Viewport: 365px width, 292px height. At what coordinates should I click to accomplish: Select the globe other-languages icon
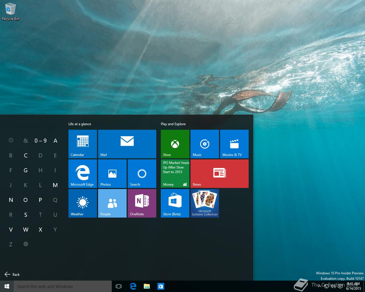(26, 244)
